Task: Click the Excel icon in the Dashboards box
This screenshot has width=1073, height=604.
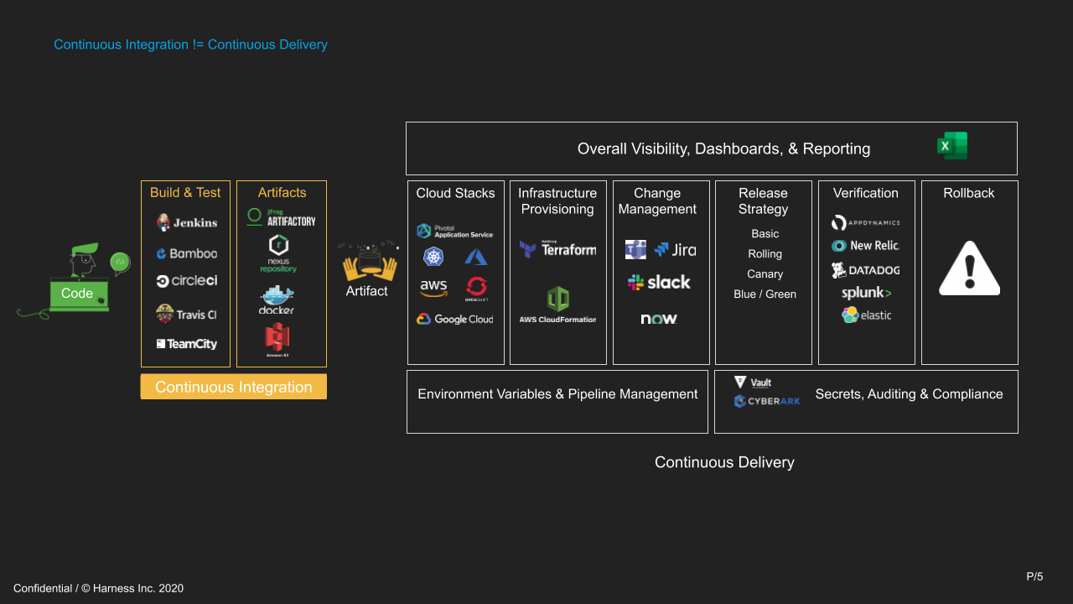Action: 952,146
